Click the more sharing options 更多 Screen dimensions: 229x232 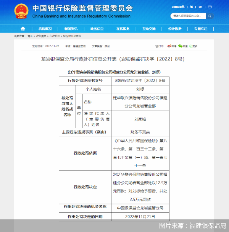(193, 46)
